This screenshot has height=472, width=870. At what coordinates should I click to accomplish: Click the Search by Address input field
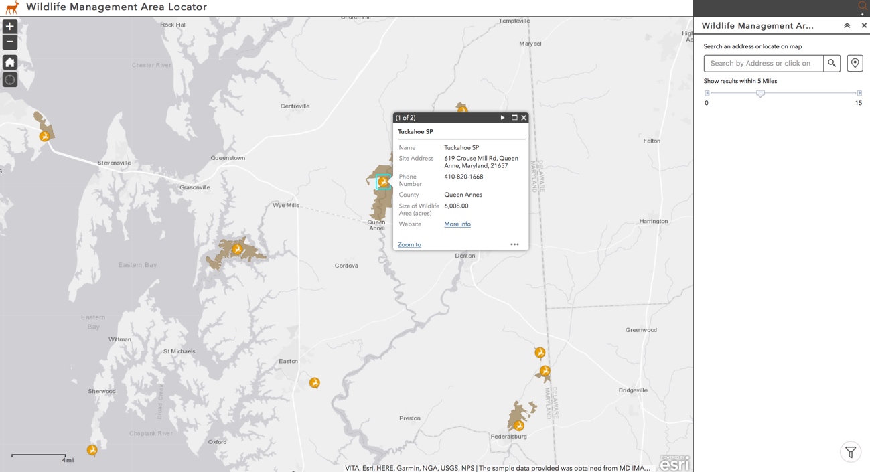pyautogui.click(x=764, y=63)
